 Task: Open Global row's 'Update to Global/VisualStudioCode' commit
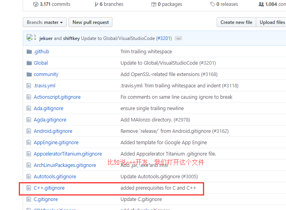click(168, 63)
